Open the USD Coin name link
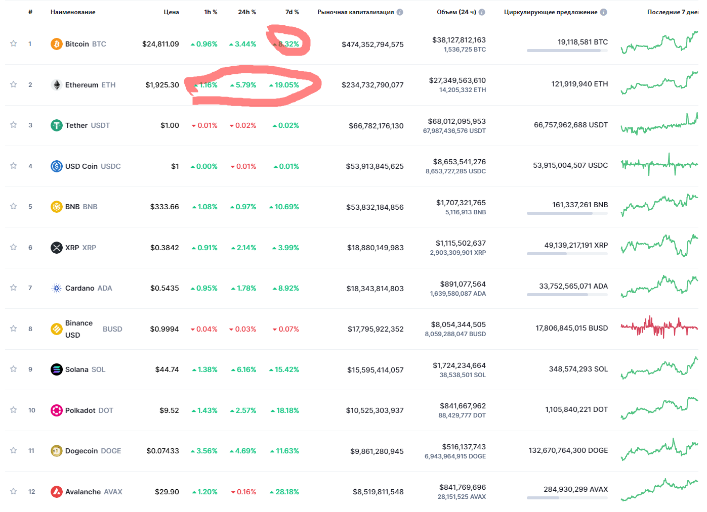707x512 pixels. pyautogui.click(x=81, y=166)
